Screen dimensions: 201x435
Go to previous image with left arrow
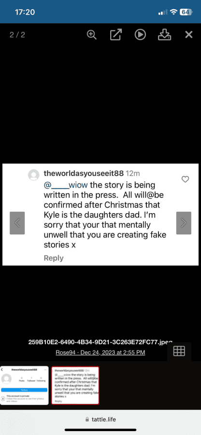(17, 223)
